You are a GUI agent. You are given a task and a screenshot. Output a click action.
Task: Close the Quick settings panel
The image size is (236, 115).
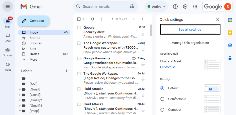(218, 20)
